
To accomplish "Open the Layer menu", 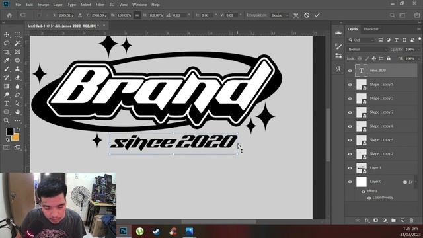I will 58,5.
